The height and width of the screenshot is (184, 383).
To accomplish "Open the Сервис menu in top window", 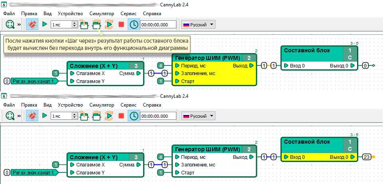I will pos(128,14).
